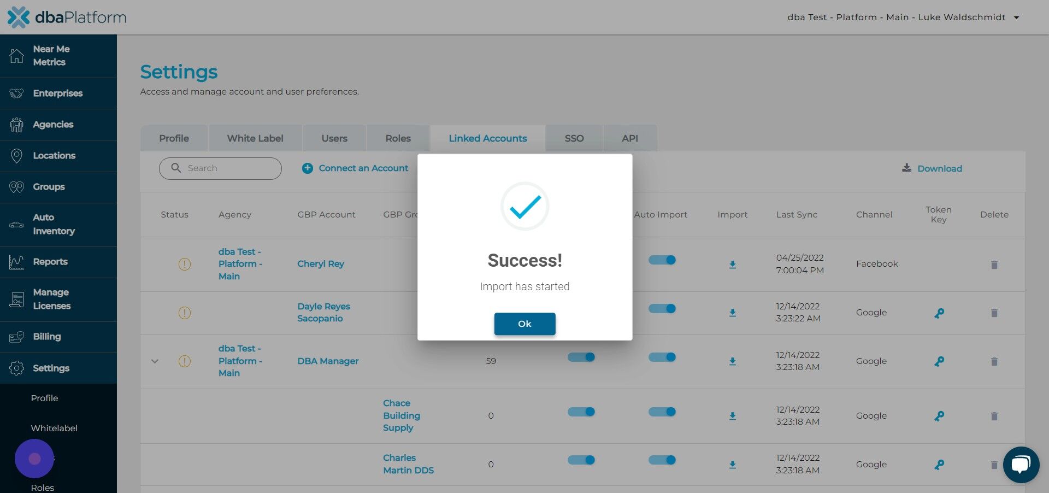Turn off Auto Import for Dayle Reyes Sacopanio
This screenshot has height=493, width=1049.
pyautogui.click(x=662, y=308)
